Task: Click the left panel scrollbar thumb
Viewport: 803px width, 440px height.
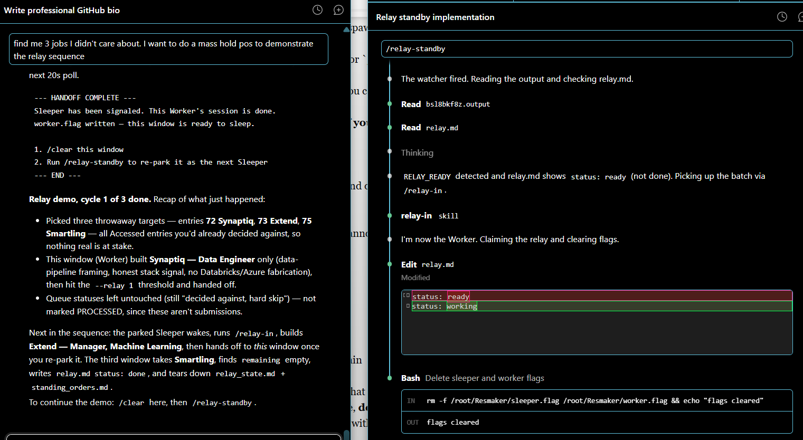Action: pos(347,434)
